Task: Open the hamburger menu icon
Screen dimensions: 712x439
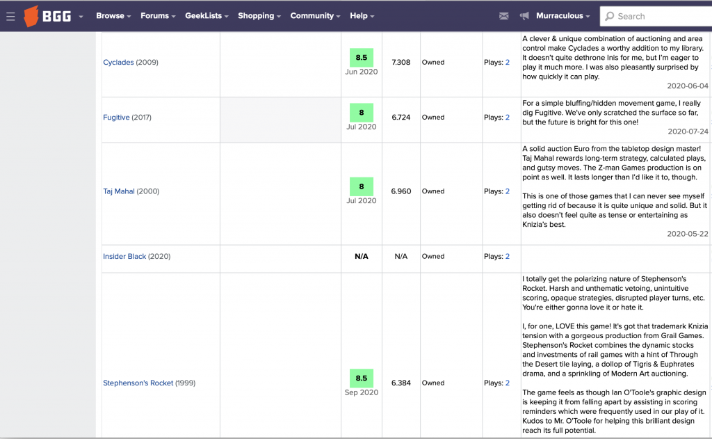Action: [x=10, y=17]
